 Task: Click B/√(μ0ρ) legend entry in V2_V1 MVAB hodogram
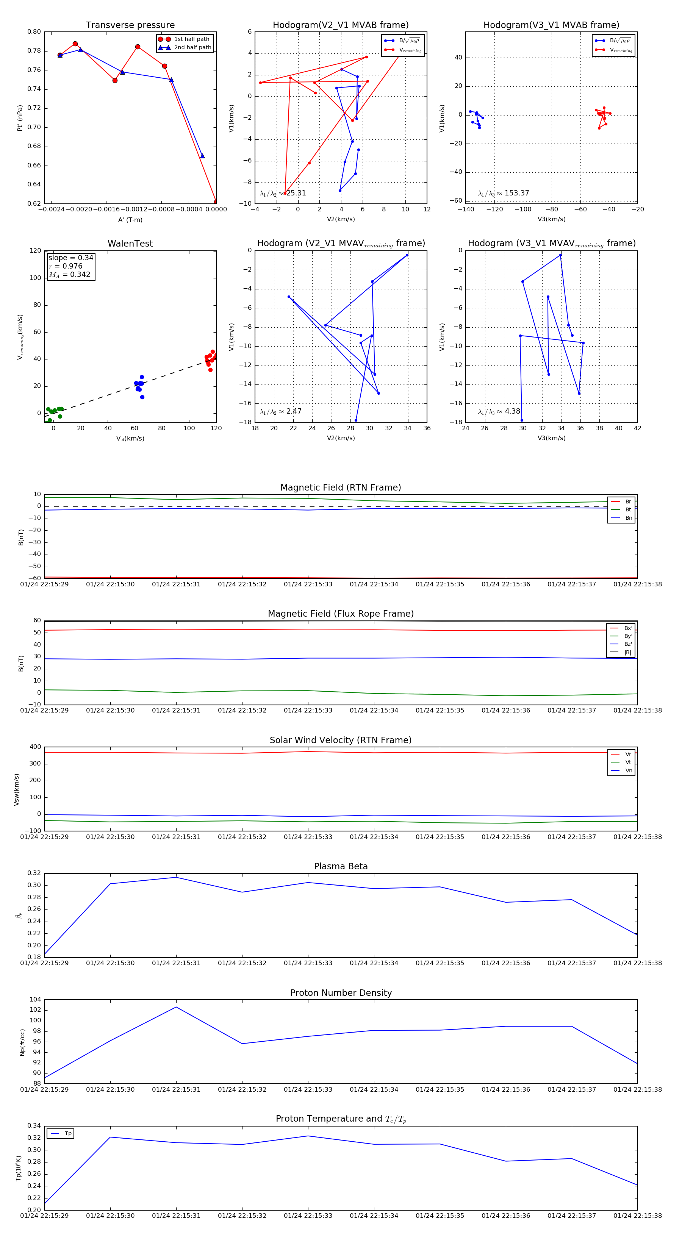pos(403,41)
